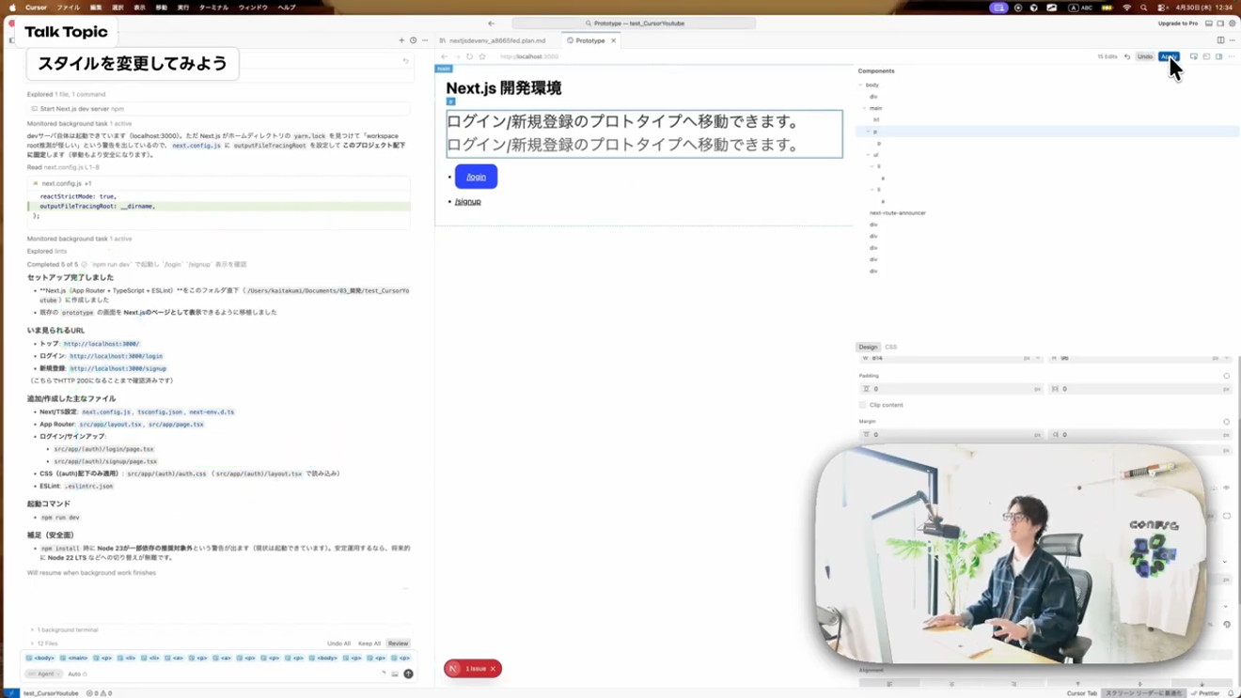Click the bookmark star in preview toolbar
Screen dimensions: 1241x698
[482, 56]
